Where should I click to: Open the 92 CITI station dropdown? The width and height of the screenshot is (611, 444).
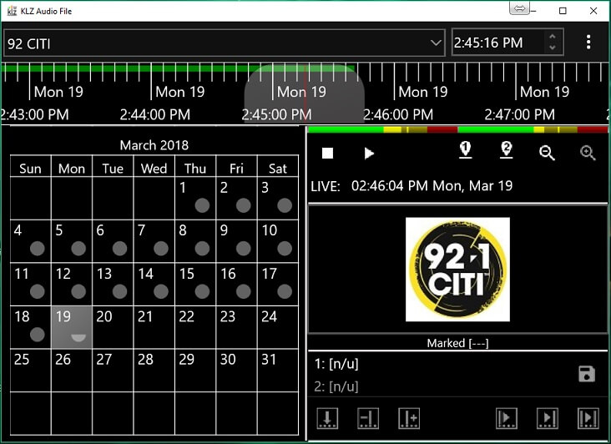point(436,43)
